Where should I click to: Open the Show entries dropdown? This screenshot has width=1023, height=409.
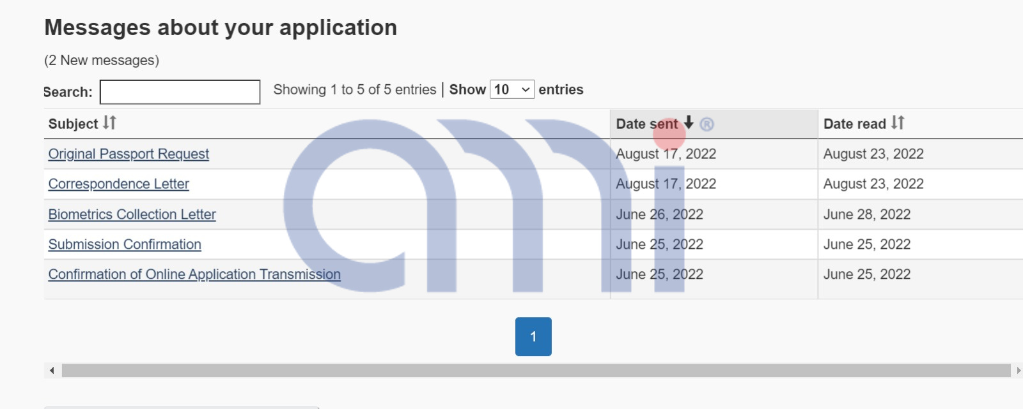coord(511,90)
